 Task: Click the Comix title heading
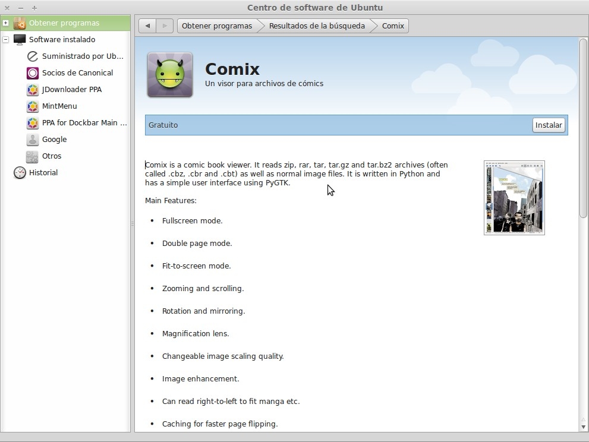[232, 69]
